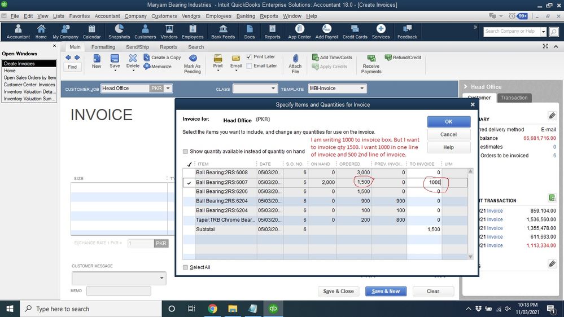The height and width of the screenshot is (317, 564).
Task: Open the Vendors menu
Action: tap(191, 16)
